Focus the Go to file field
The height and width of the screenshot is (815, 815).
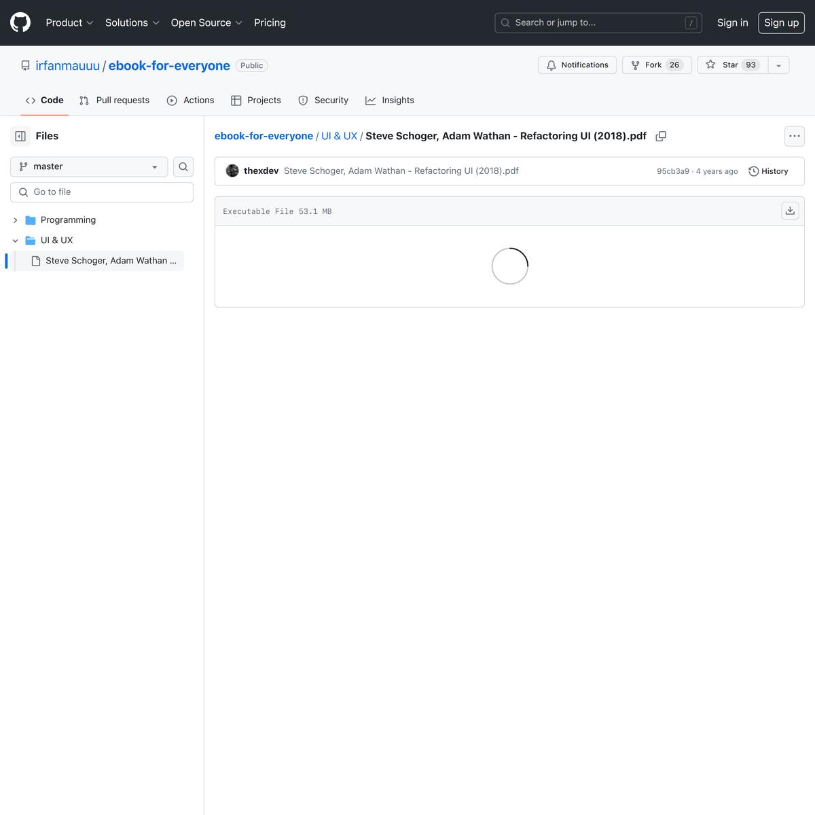102,192
